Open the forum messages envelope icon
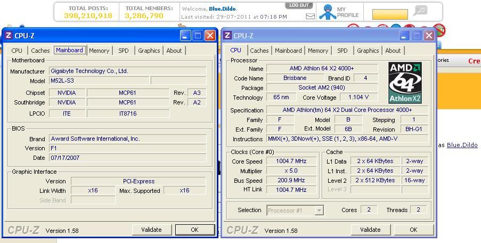The image size is (481, 243). click(x=310, y=17)
